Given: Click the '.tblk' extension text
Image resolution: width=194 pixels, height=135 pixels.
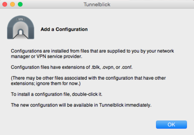Looking at the screenshot, I should click(x=96, y=67).
